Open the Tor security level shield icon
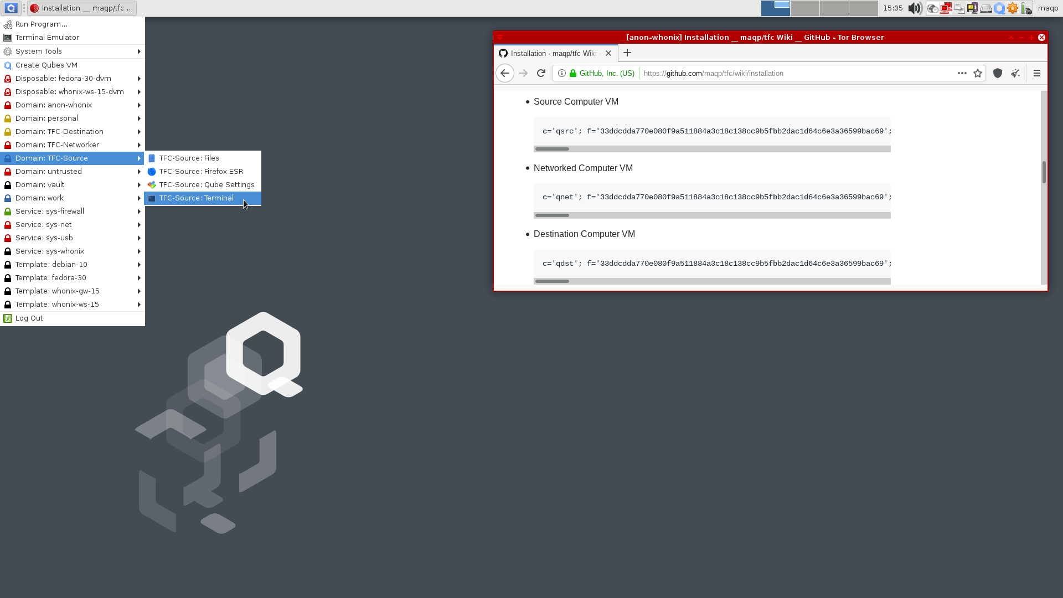 998,73
